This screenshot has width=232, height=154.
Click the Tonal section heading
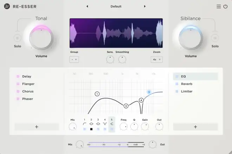coord(41,19)
